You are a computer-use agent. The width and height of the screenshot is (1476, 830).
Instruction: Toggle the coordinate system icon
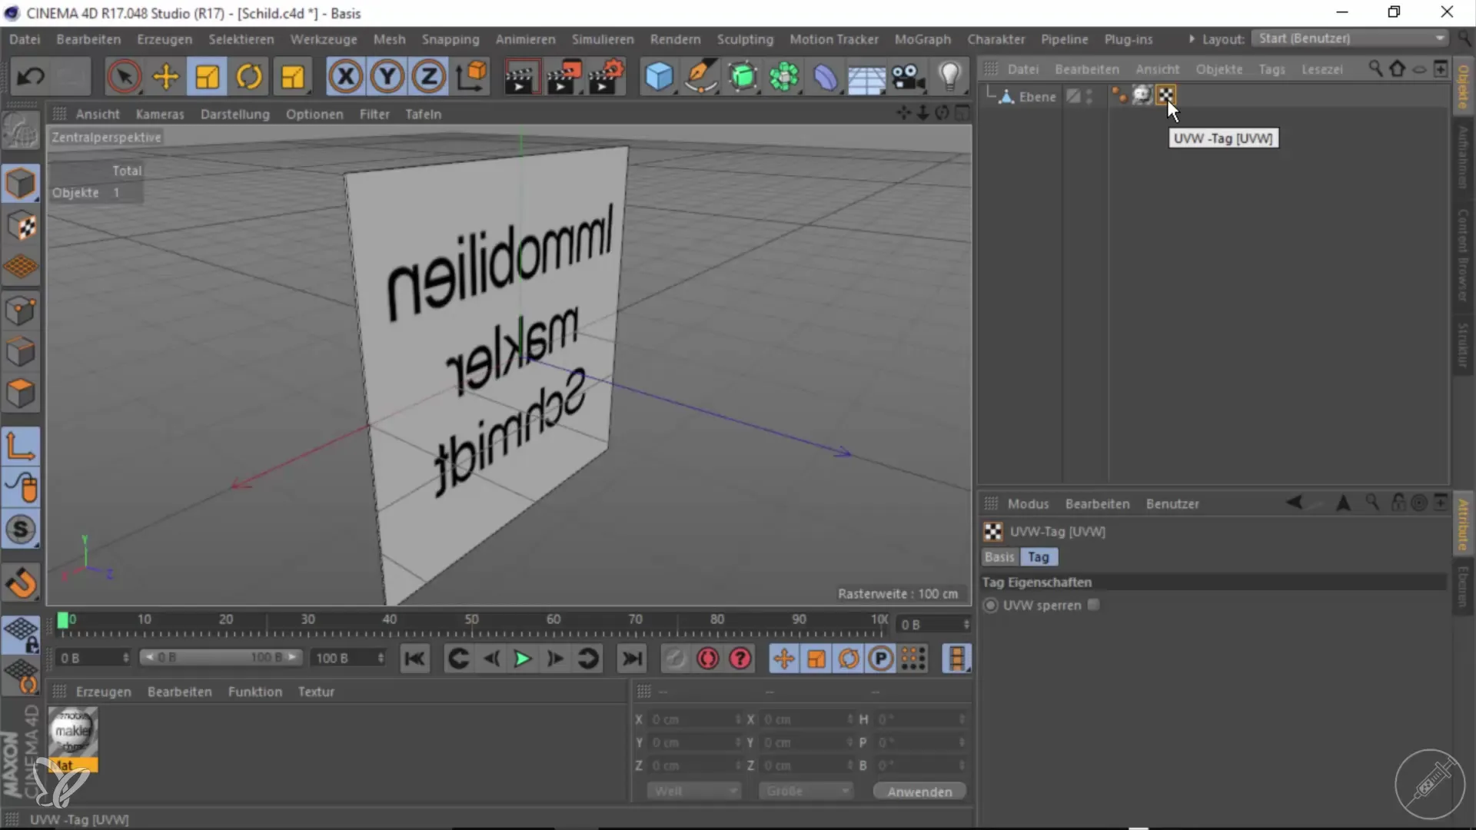(x=471, y=76)
